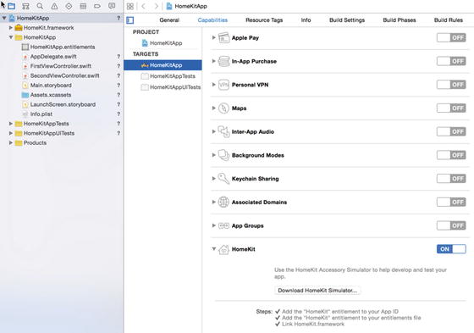Screen dimensions: 474x333
Task: Open the Build Phases tab
Action: (x=400, y=20)
